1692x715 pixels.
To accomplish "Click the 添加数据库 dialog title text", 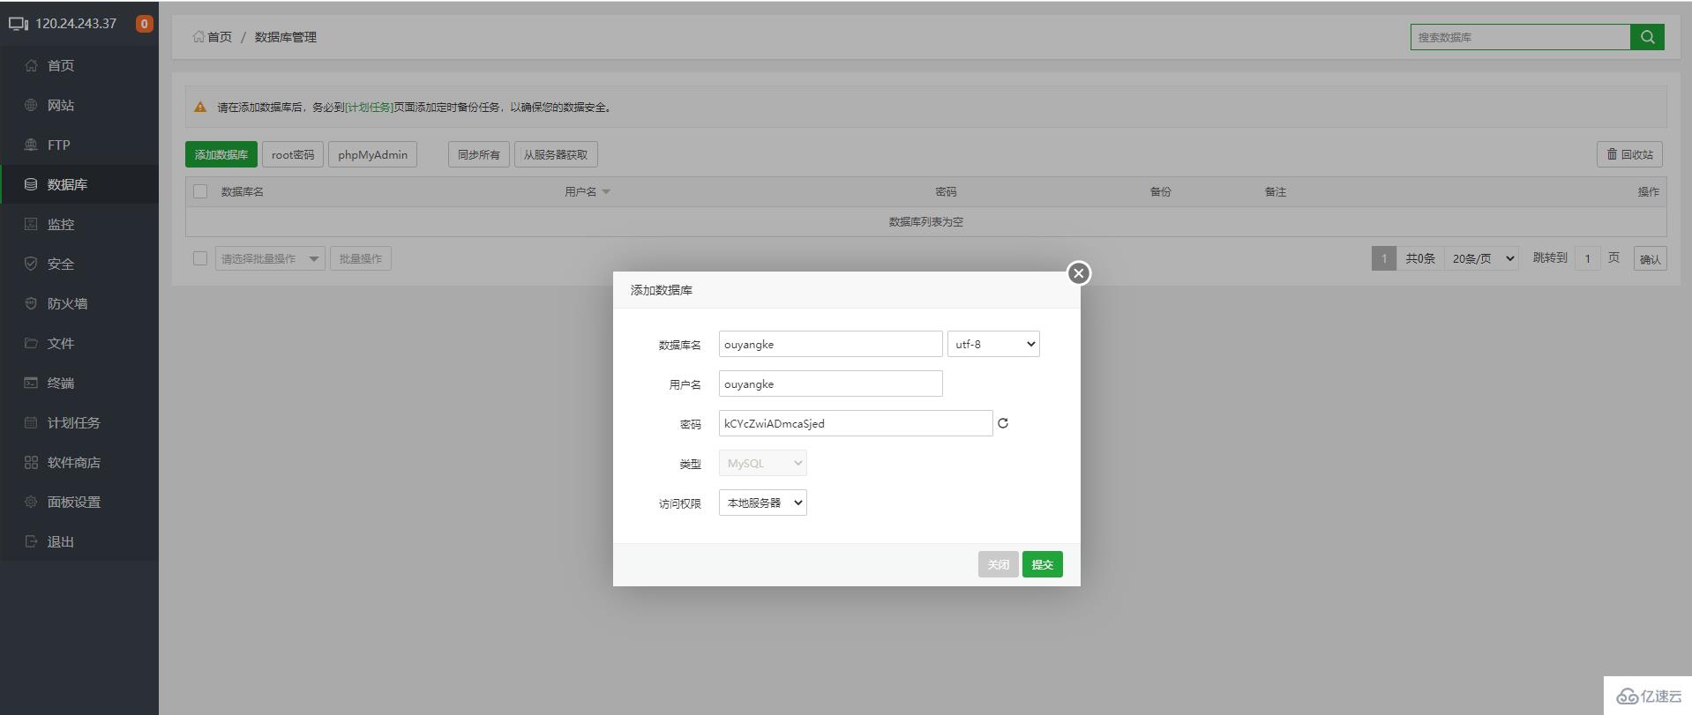I will (662, 290).
